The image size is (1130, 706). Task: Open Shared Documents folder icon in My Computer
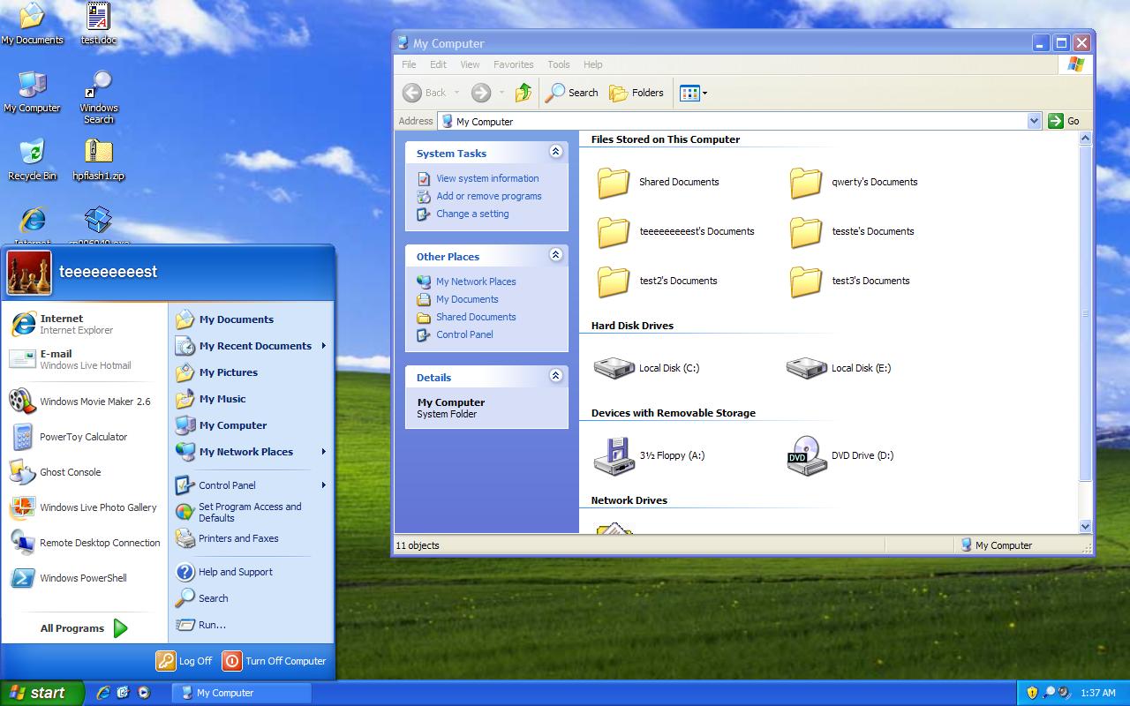pyautogui.click(x=614, y=183)
